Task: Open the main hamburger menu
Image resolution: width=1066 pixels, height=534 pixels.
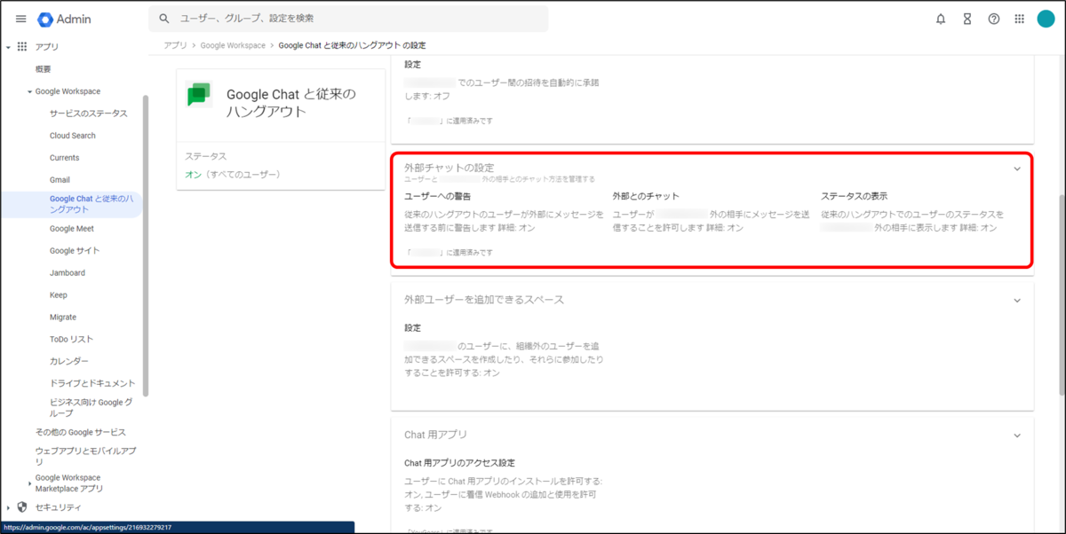Action: 21,19
